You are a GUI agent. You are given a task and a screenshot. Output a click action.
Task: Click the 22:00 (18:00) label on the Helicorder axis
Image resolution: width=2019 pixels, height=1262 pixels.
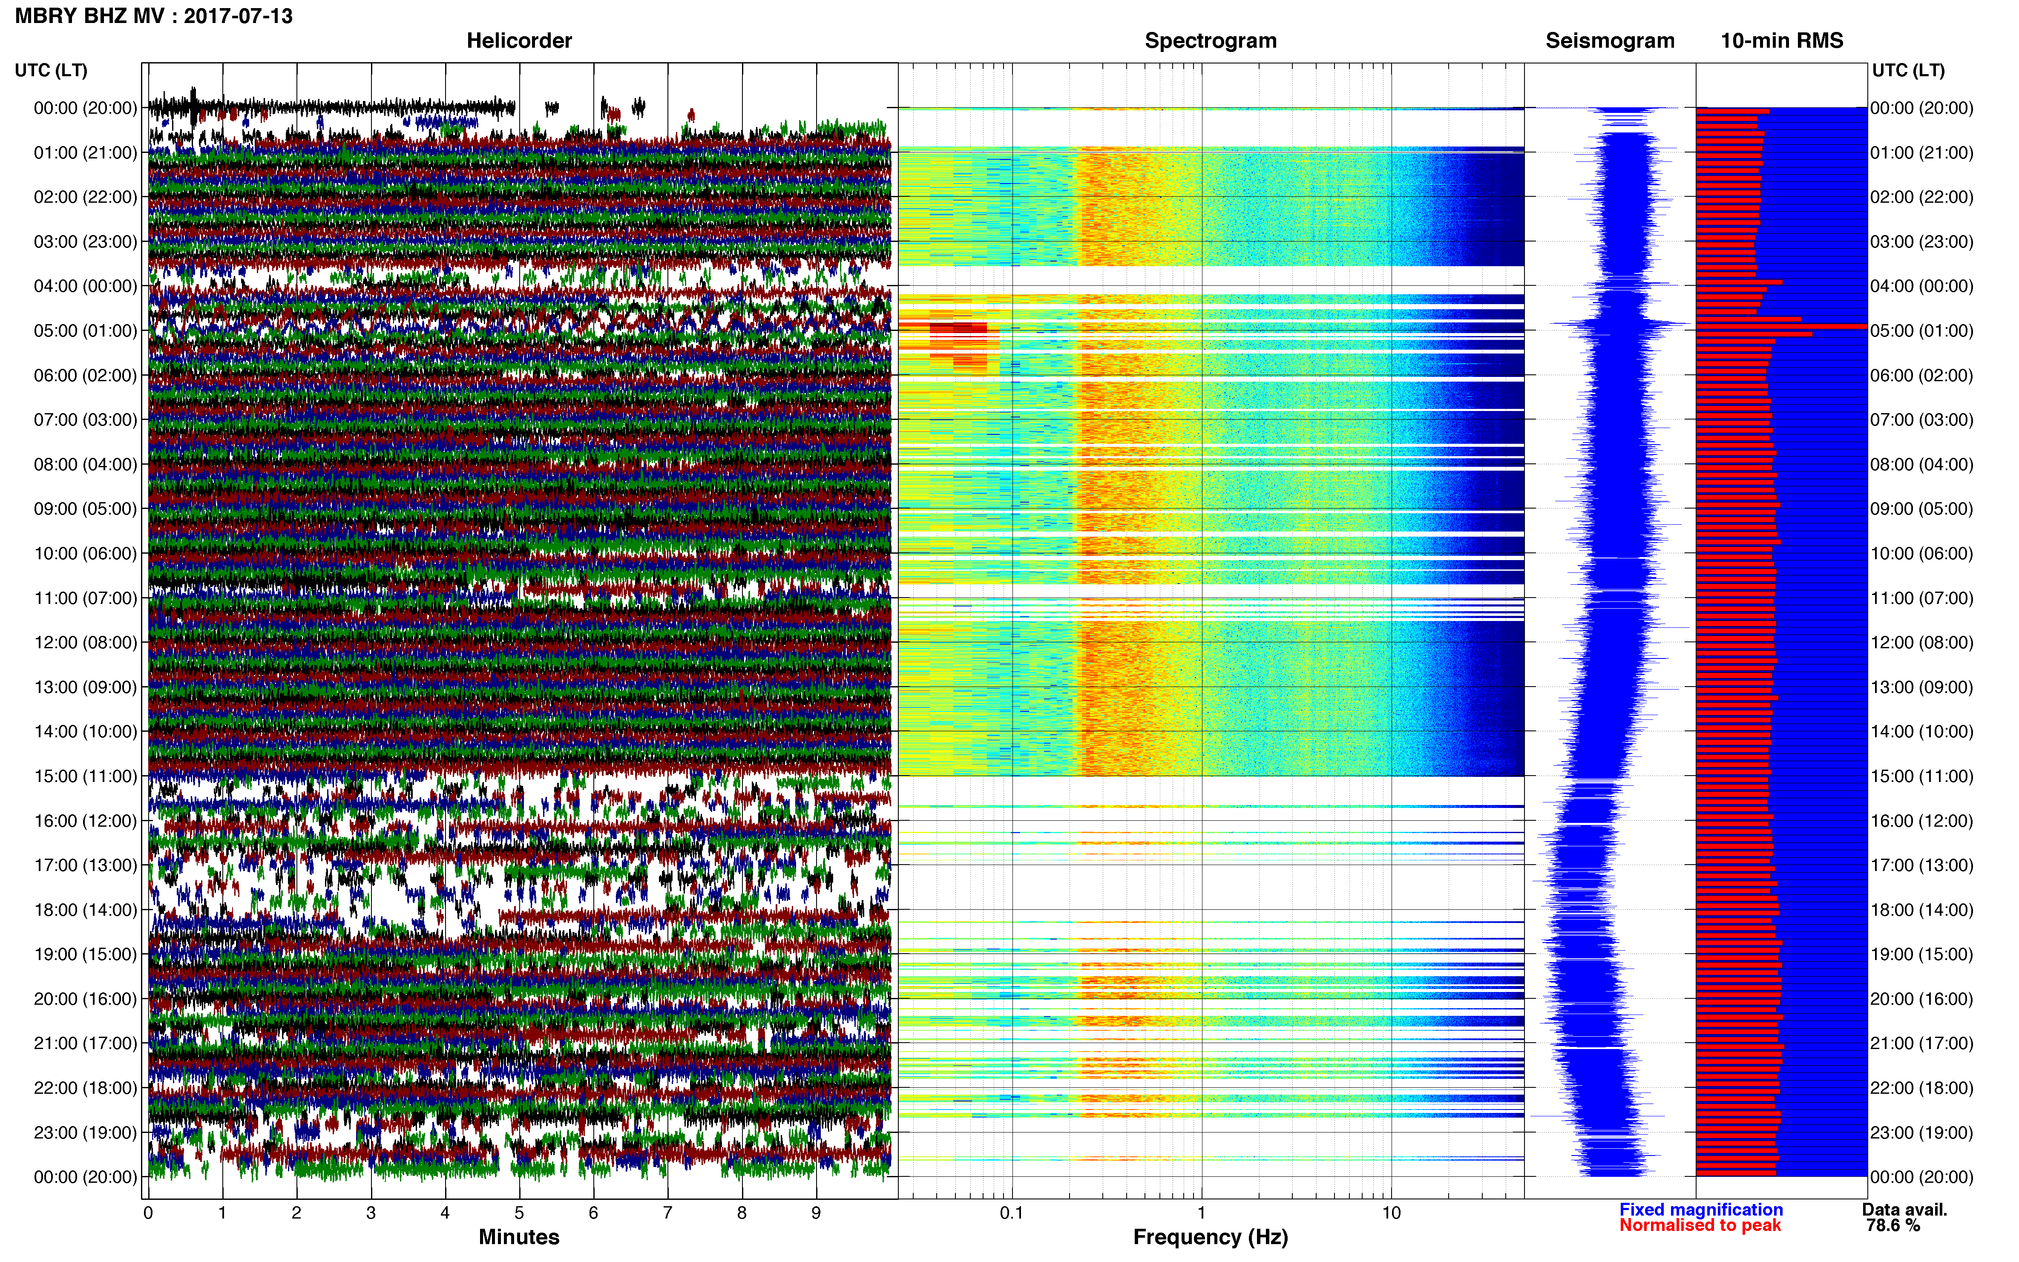[x=85, y=1087]
